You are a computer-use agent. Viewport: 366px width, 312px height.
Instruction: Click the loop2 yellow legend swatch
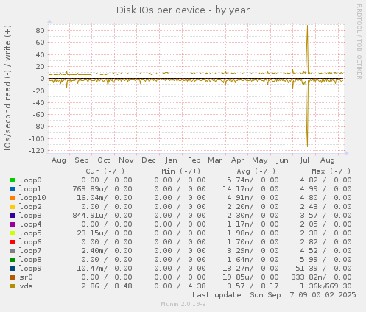click(x=13, y=207)
